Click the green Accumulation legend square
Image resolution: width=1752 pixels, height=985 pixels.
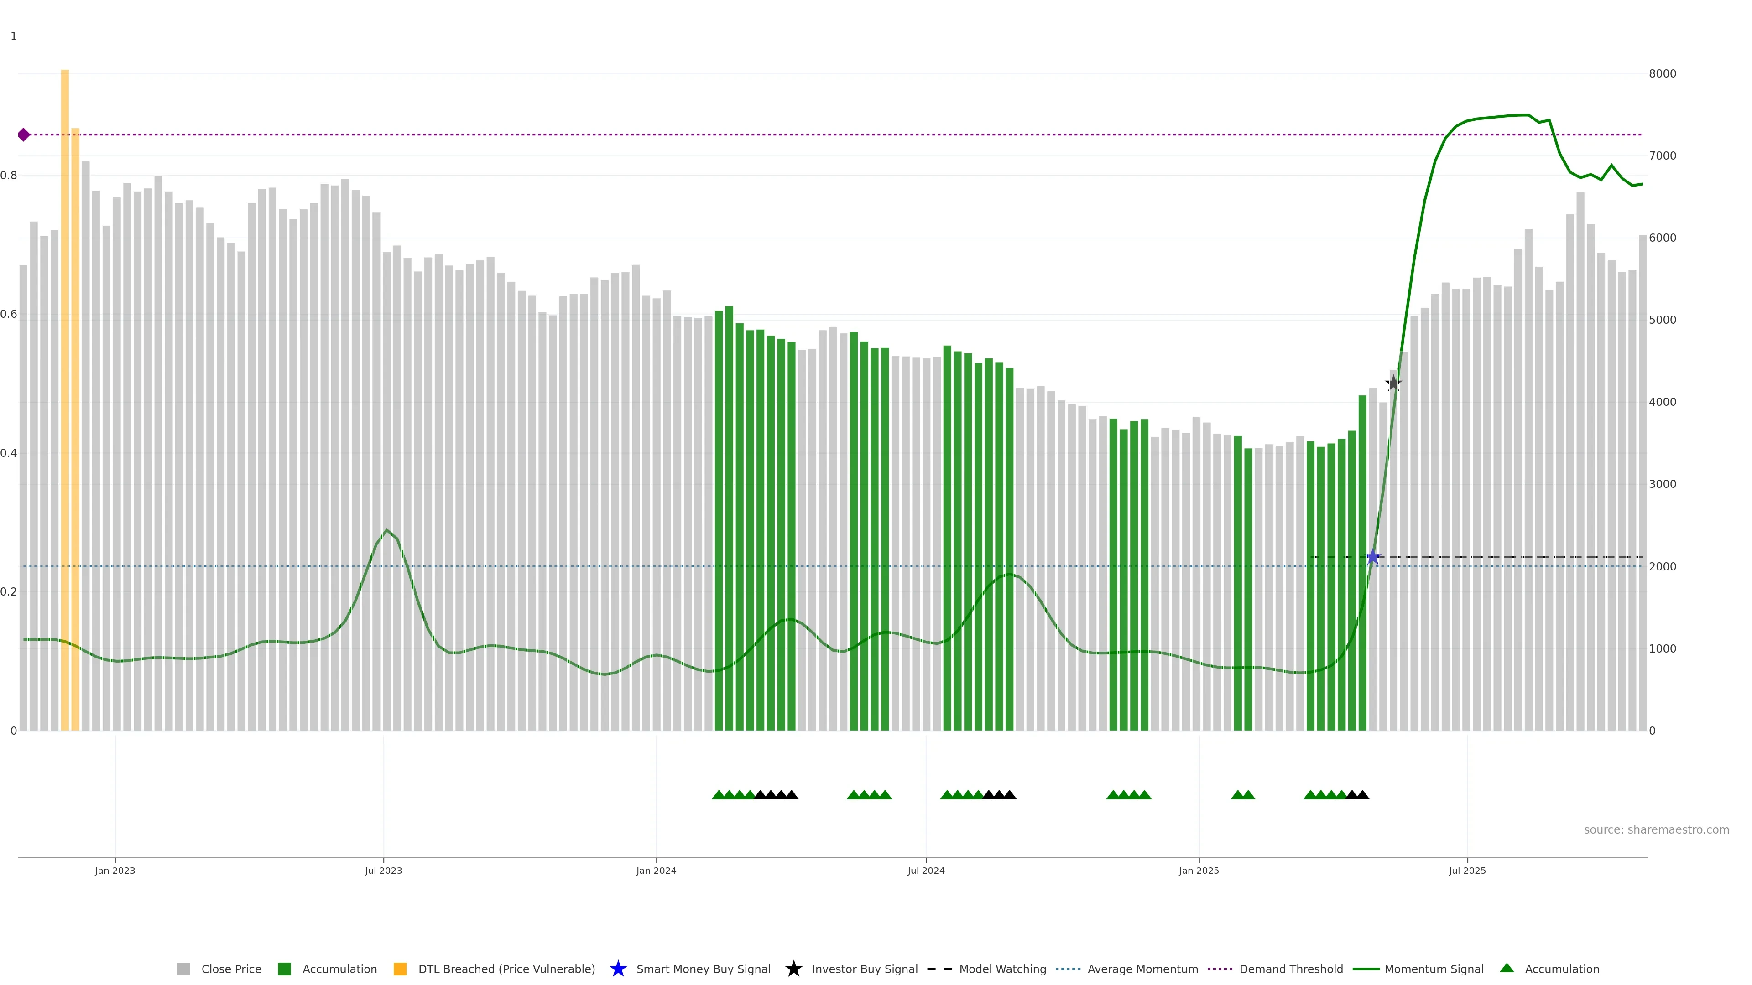284,969
